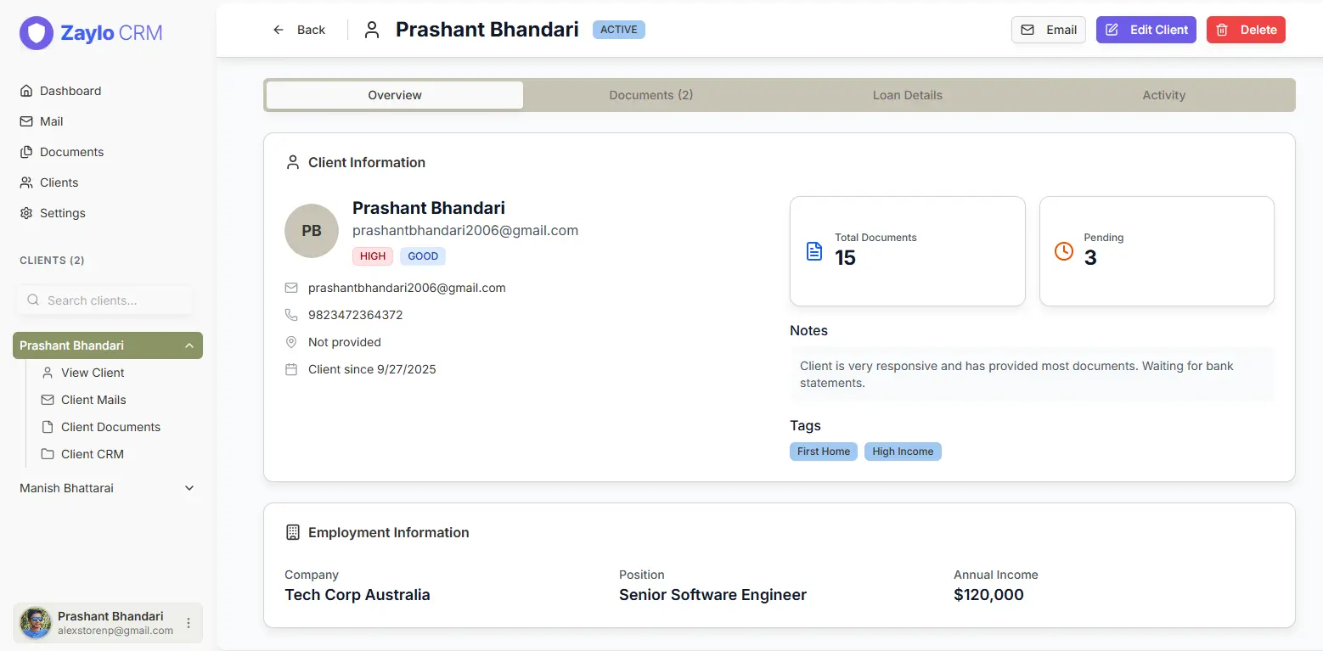1323x651 pixels.
Task: Open Settings via gear icon
Action: point(26,212)
